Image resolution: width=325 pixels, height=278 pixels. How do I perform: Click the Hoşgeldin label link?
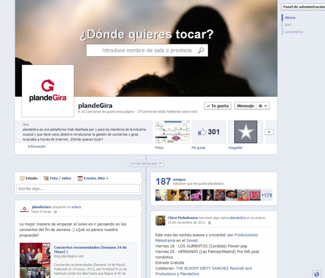235,148
